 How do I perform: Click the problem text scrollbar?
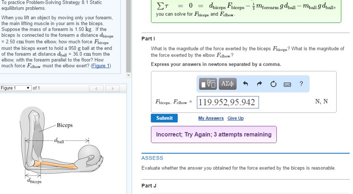129,36
